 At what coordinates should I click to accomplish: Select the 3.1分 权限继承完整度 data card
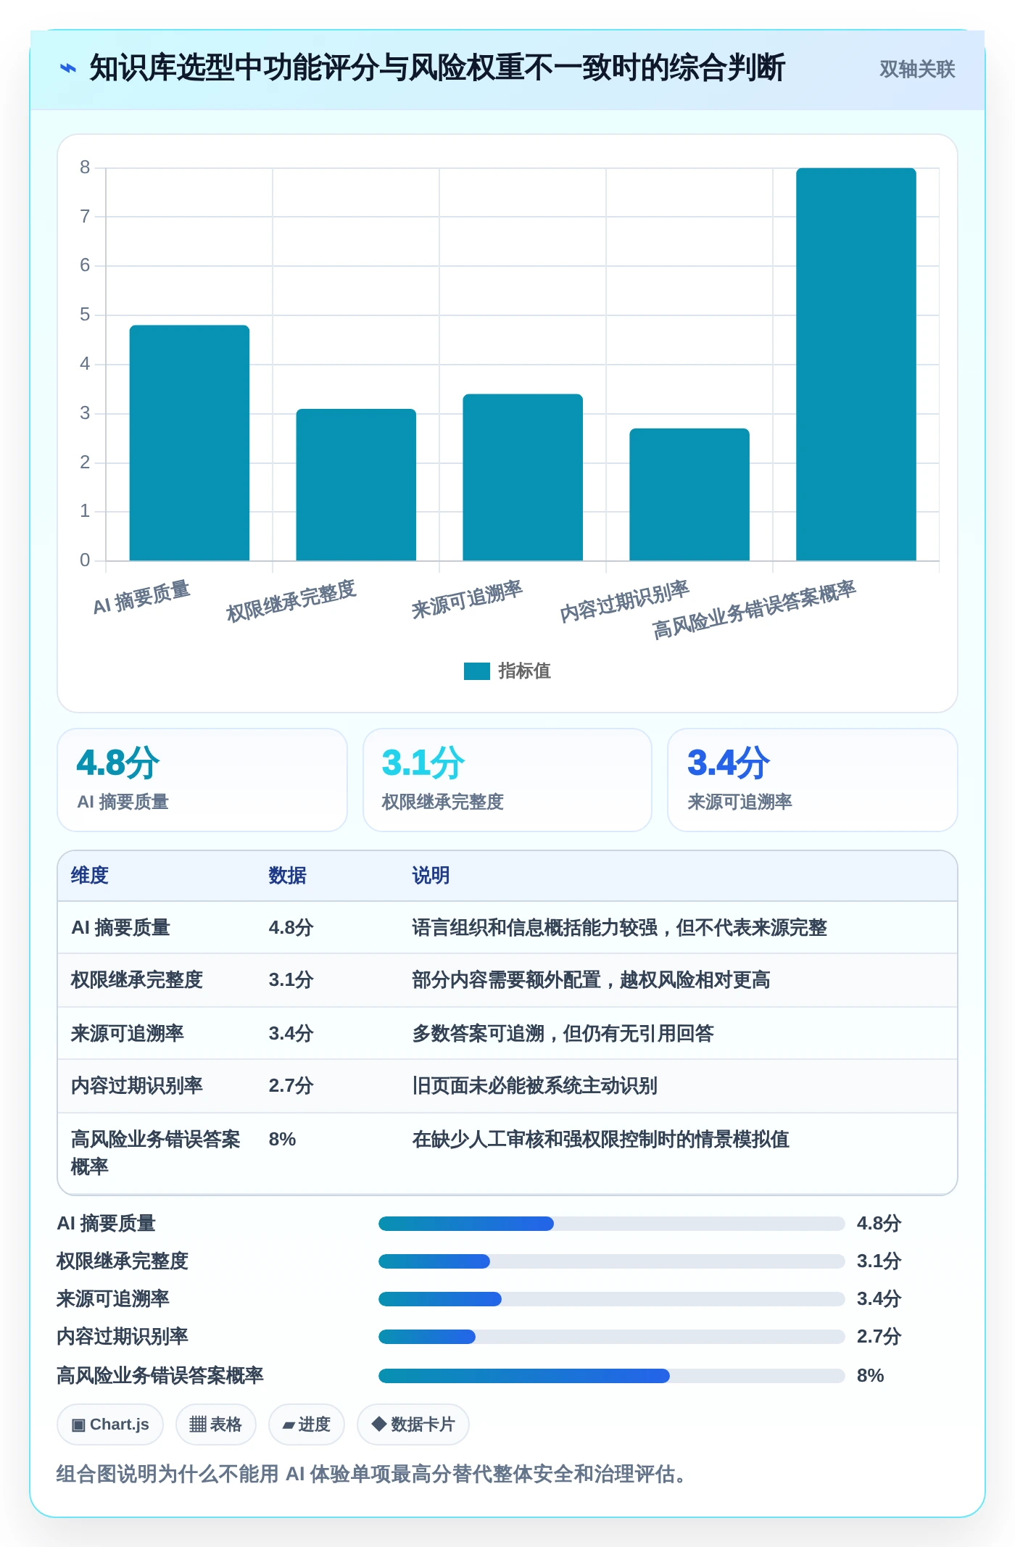tap(507, 780)
